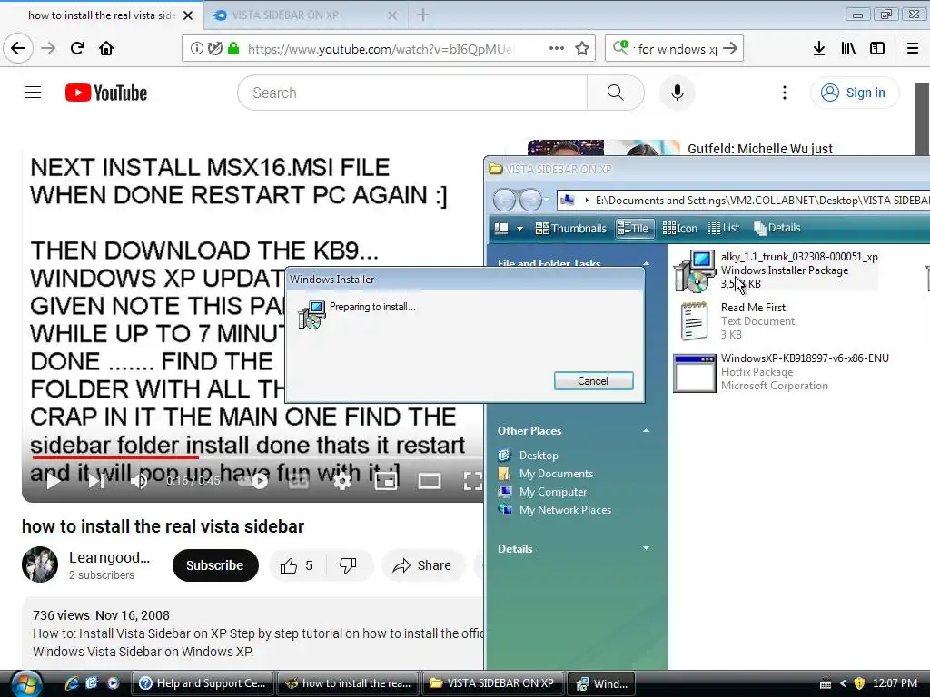
Task: Switch to Help and Support Center taskbar button
Action: (203, 683)
